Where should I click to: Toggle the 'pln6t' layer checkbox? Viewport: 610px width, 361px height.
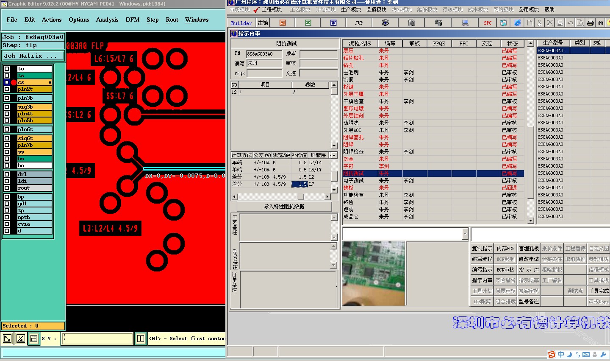(x=7, y=129)
